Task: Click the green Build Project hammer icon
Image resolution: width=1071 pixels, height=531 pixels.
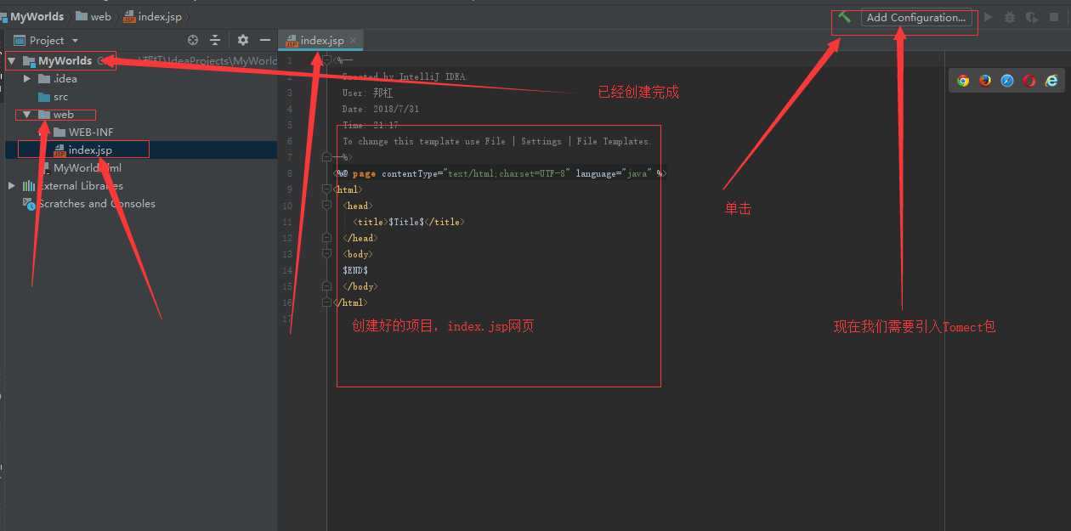Action: click(x=844, y=17)
